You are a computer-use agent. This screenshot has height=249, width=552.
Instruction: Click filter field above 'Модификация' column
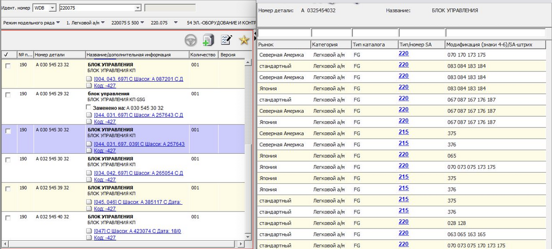[x=496, y=33]
